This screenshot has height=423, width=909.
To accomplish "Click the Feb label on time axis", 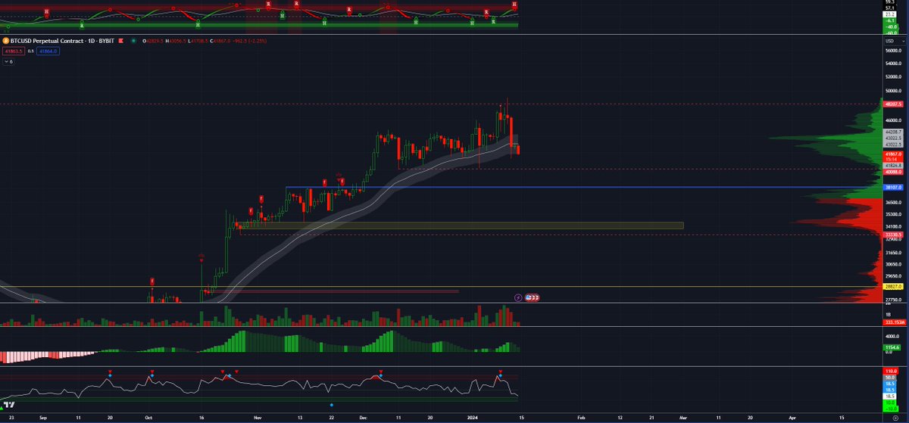I will tap(582, 417).
